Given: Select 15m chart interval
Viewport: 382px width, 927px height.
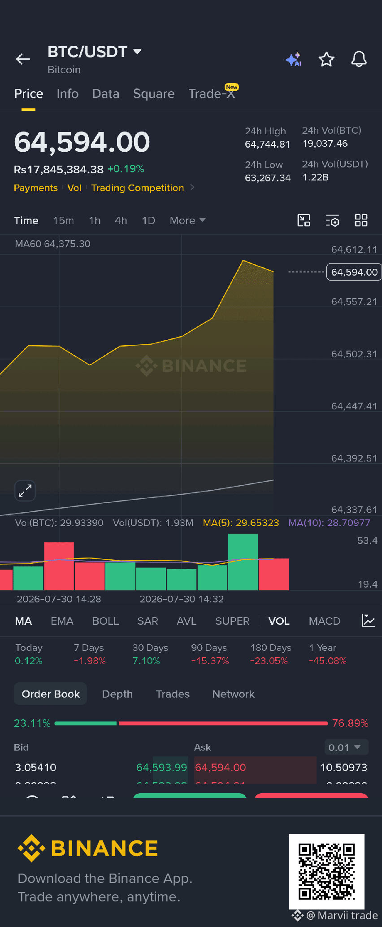Looking at the screenshot, I should coord(63,220).
